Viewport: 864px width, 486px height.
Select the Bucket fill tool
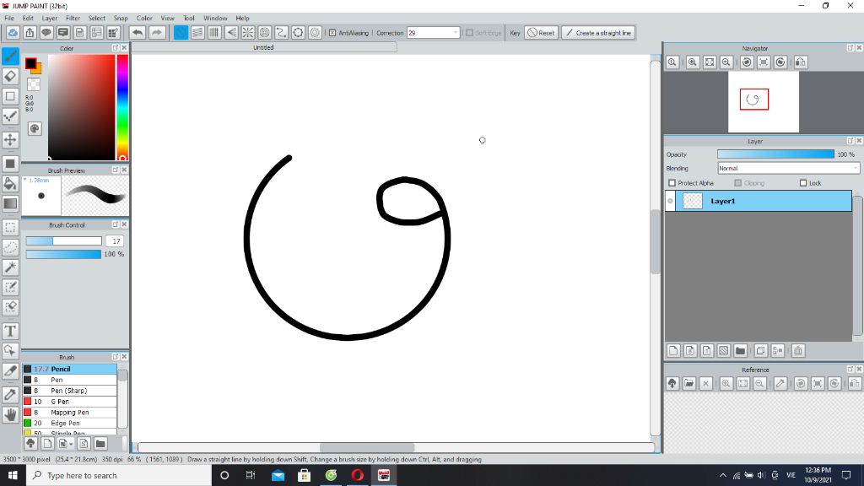coord(10,183)
